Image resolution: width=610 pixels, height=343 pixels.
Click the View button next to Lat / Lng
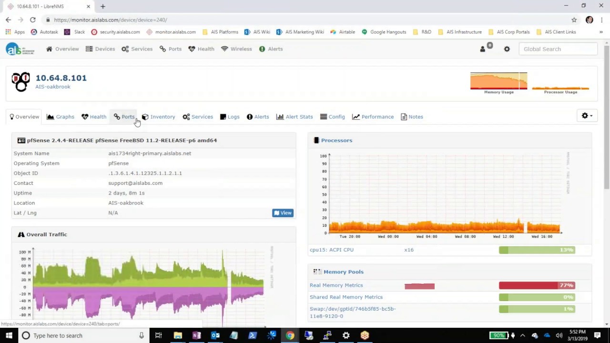click(x=283, y=212)
